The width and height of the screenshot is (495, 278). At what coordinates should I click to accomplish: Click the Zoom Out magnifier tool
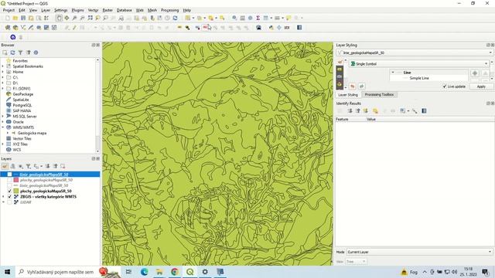[x=83, y=19]
